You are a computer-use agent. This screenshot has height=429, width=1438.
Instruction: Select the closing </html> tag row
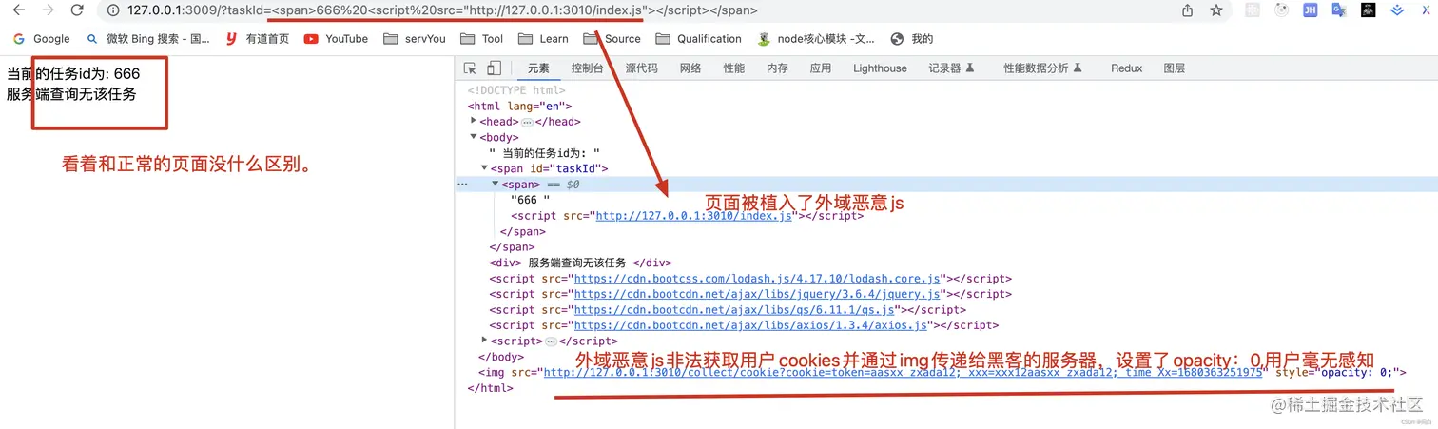point(490,388)
